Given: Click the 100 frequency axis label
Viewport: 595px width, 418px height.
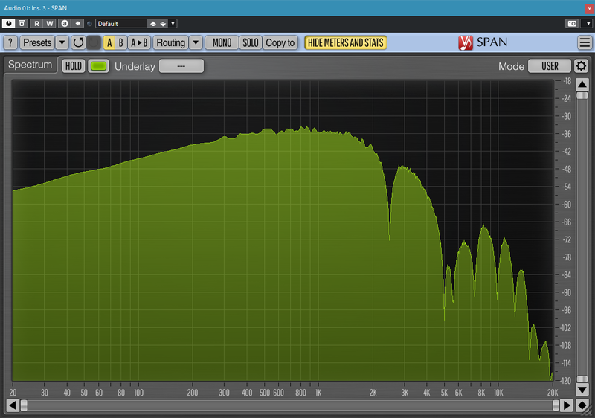Looking at the screenshot, I should point(138,393).
